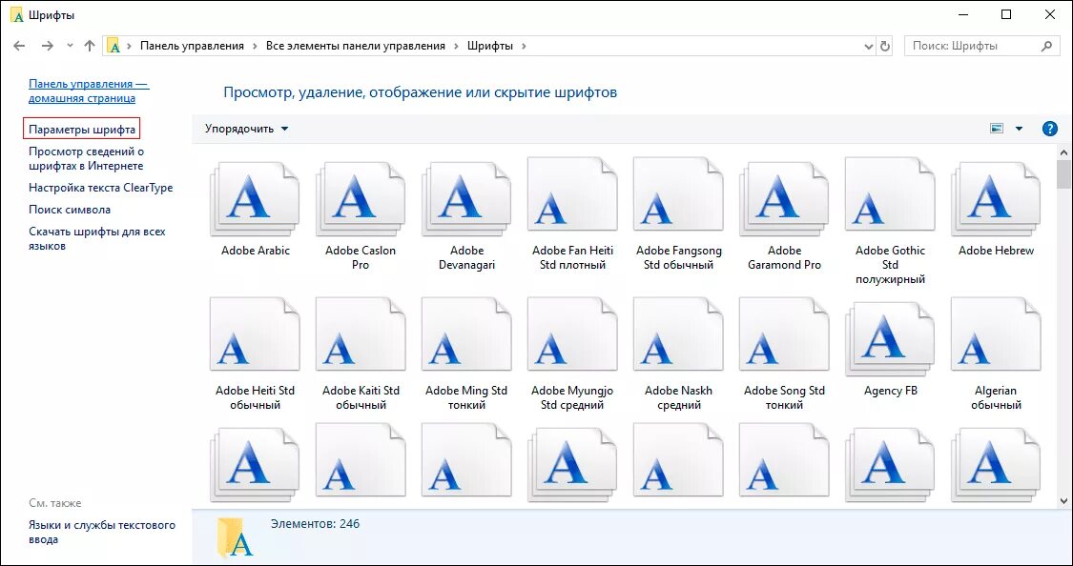
Task: Open the view options dropdown arrow
Action: click(1019, 129)
